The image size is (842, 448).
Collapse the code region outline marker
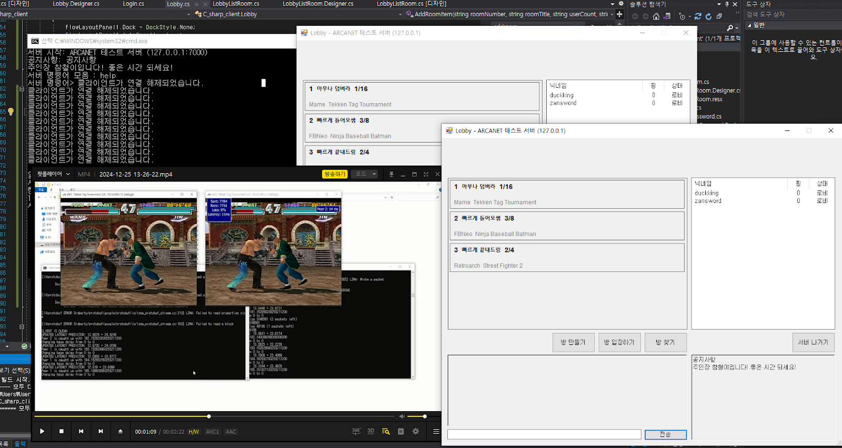pyautogui.click(x=22, y=89)
